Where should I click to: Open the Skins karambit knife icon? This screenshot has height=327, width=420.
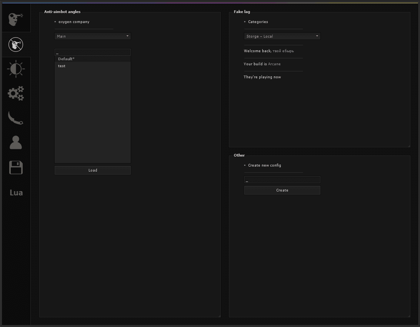16,118
